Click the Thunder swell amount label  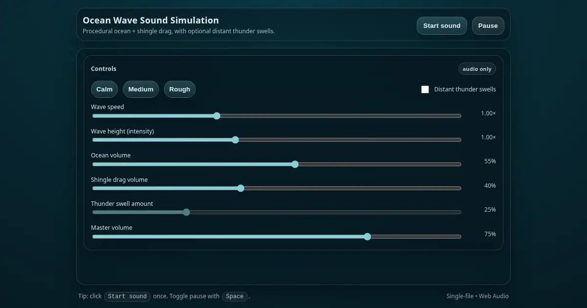coord(122,203)
